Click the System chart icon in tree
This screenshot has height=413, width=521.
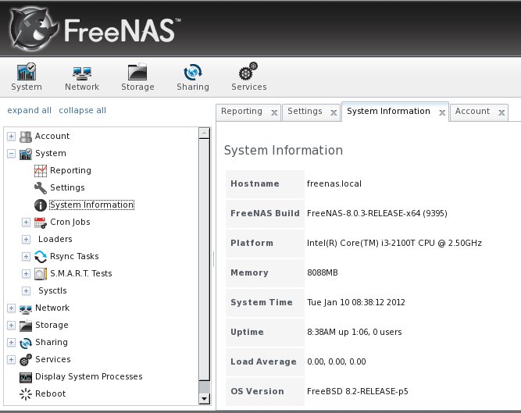[26, 154]
